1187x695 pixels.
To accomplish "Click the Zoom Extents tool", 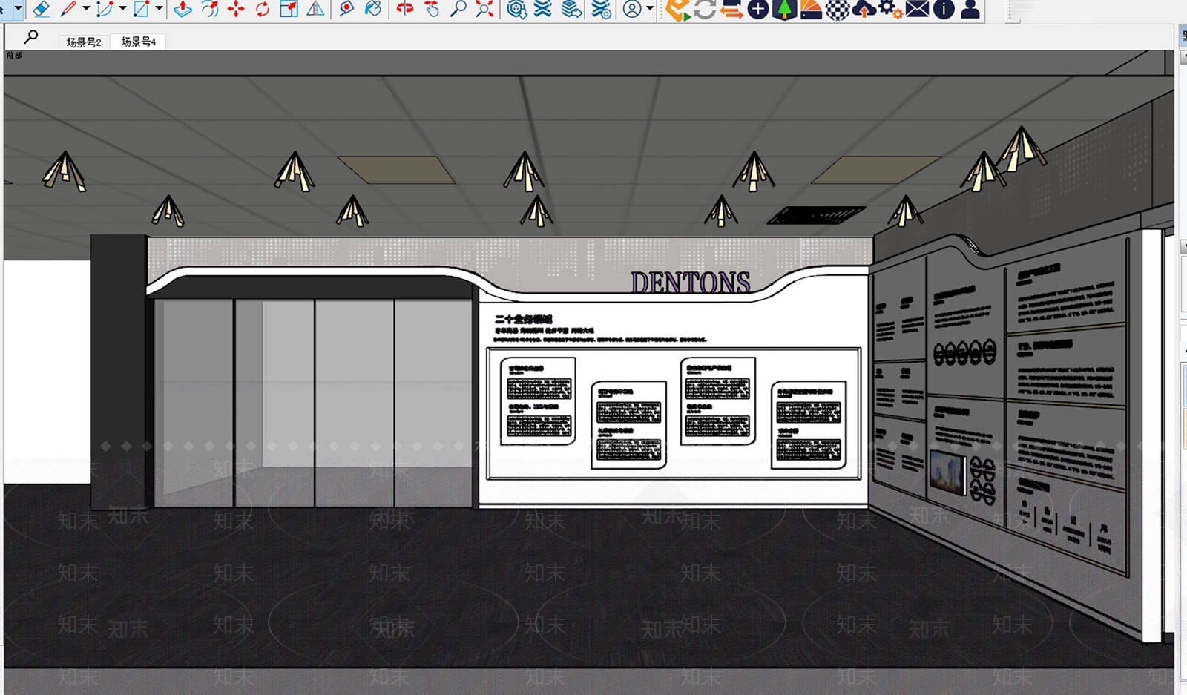I will tap(484, 9).
